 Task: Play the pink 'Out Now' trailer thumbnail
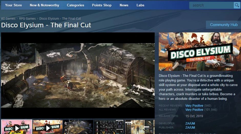(17, 127)
